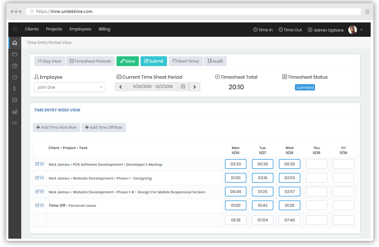Switch to Day View
379x247 pixels.
[49, 61]
